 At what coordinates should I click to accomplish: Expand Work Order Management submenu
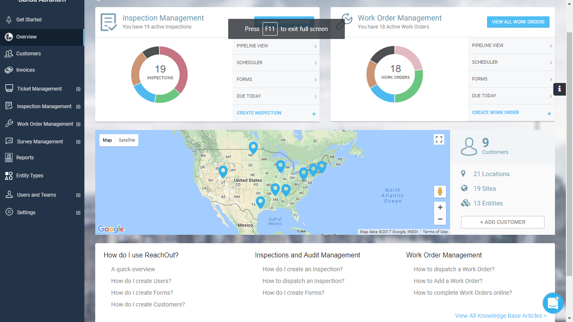point(78,124)
